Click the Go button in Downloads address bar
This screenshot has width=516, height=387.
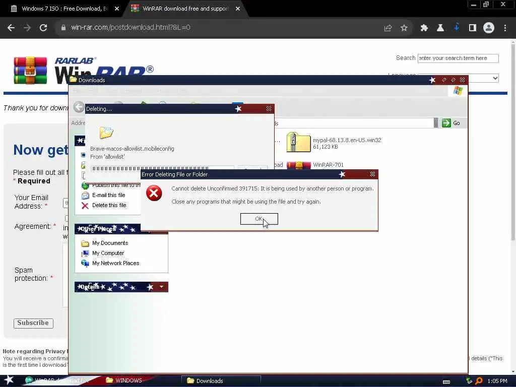pyautogui.click(x=451, y=123)
